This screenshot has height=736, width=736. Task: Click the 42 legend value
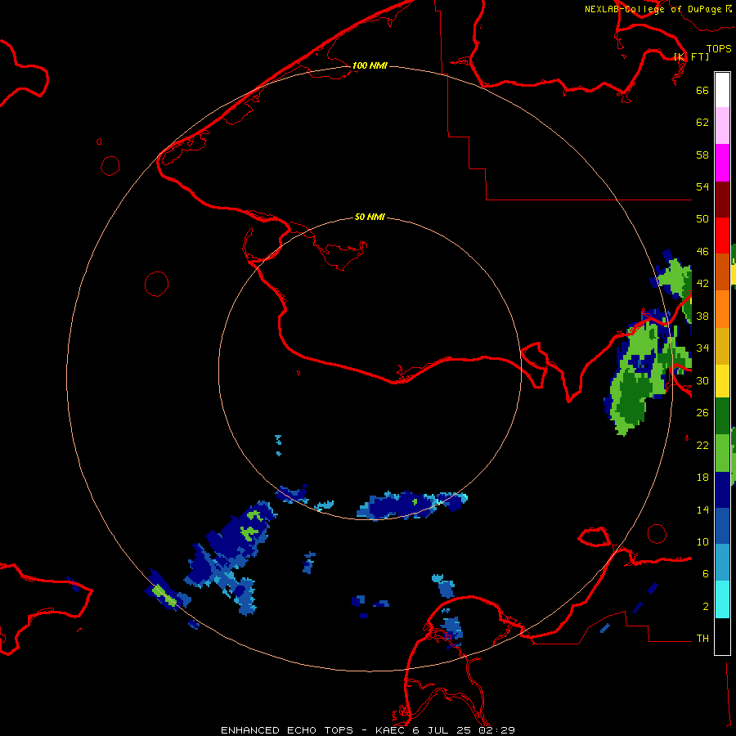click(x=702, y=284)
